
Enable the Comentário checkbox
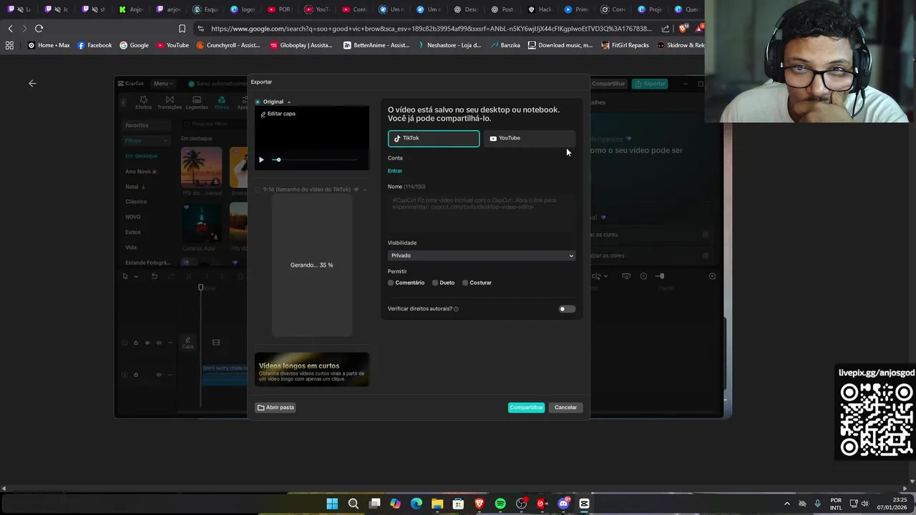391,283
